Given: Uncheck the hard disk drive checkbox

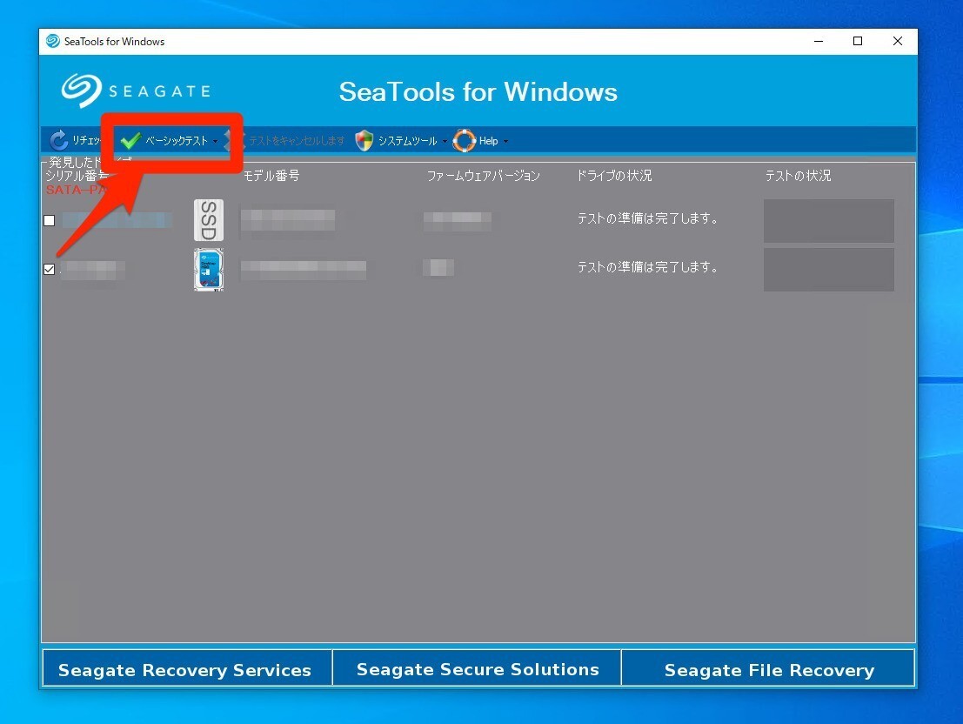Looking at the screenshot, I should [50, 269].
